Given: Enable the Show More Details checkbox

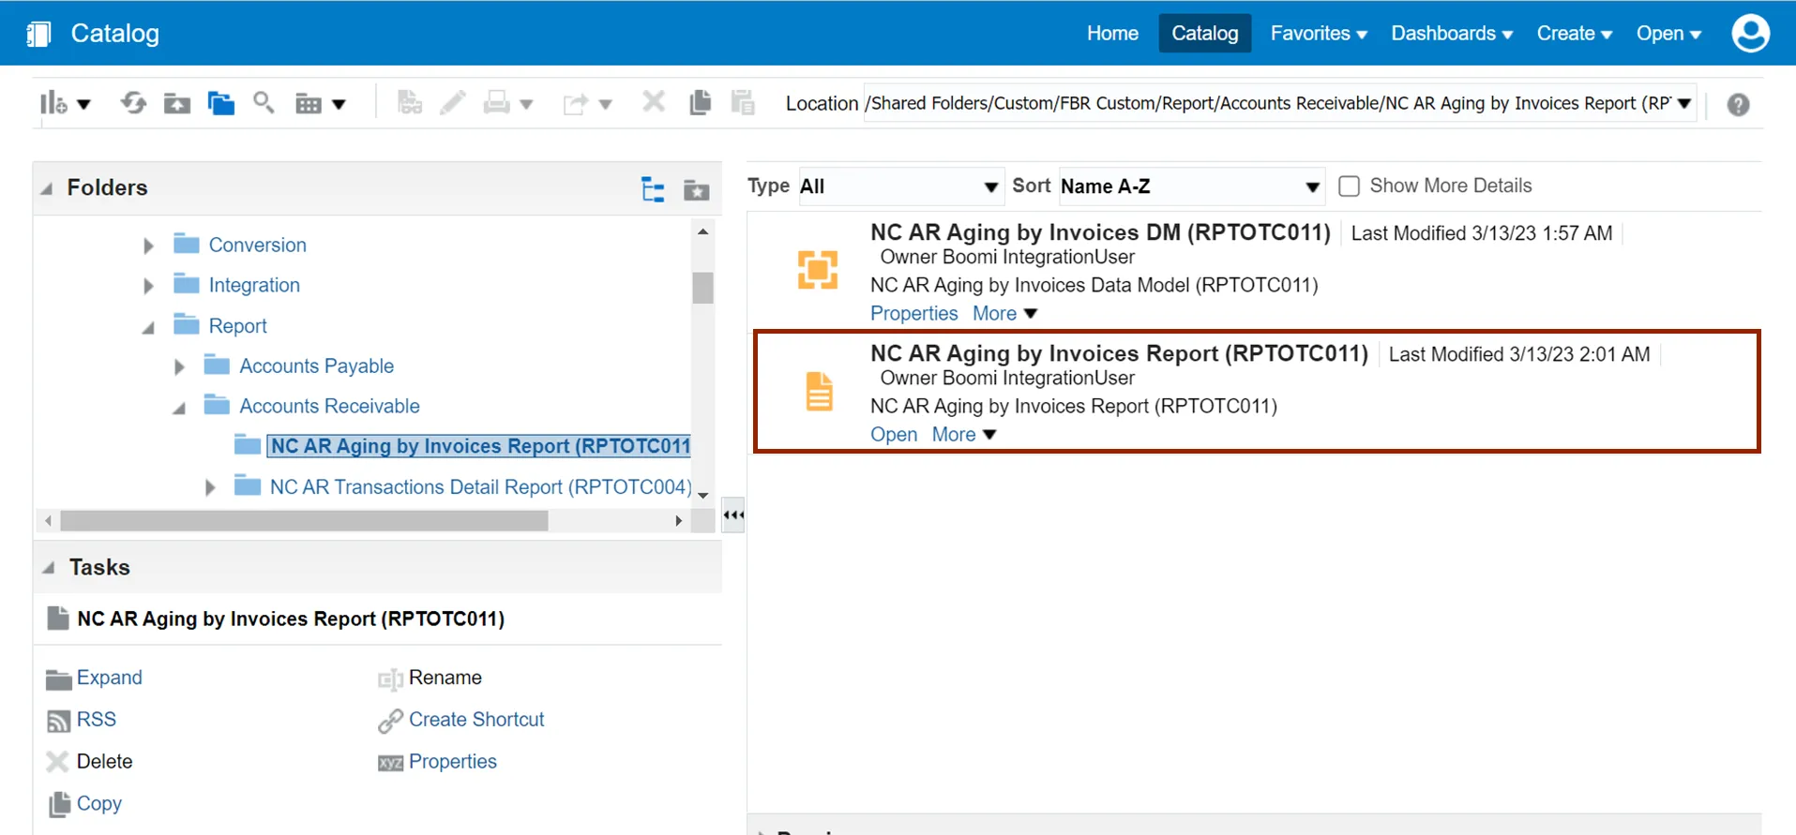Looking at the screenshot, I should [1349, 186].
